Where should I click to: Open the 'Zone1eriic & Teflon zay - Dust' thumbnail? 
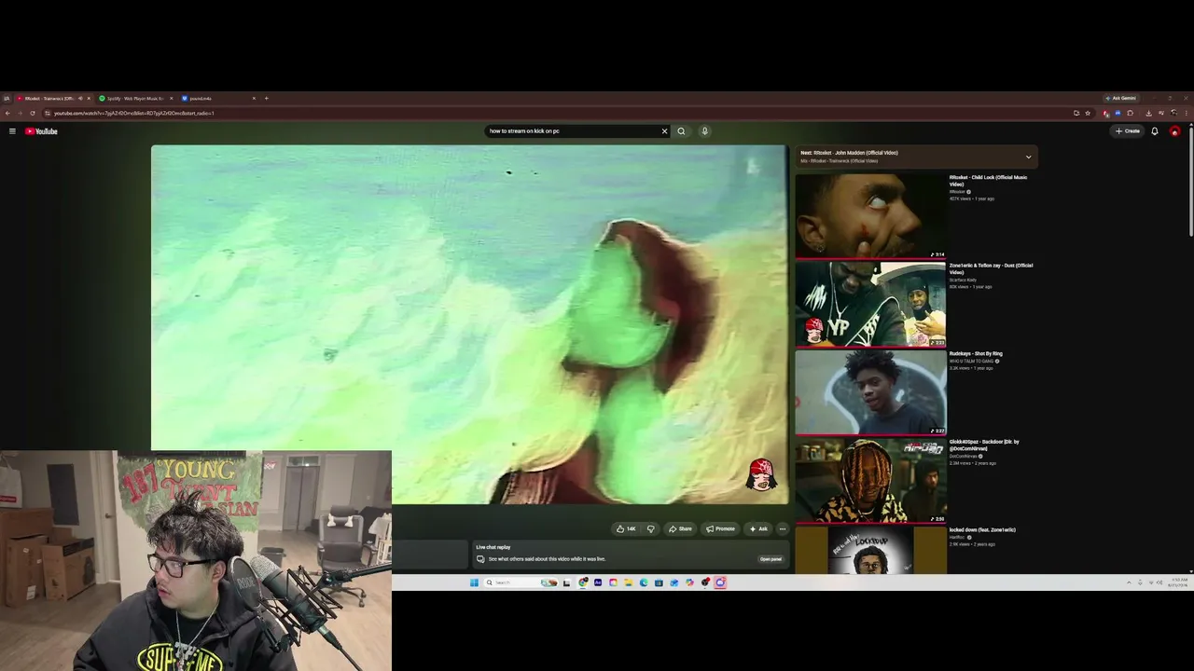870,304
